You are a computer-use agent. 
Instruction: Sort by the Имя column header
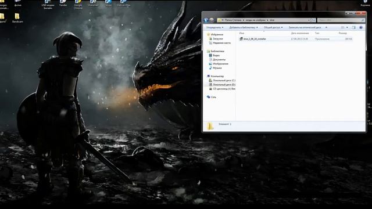click(x=242, y=33)
